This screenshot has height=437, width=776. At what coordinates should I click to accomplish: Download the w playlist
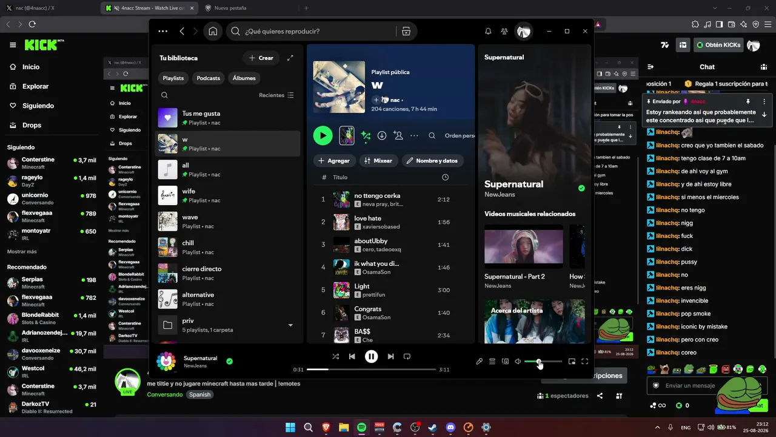[x=382, y=135]
